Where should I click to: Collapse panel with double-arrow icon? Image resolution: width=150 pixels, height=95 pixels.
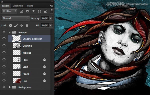[x=52, y=2]
